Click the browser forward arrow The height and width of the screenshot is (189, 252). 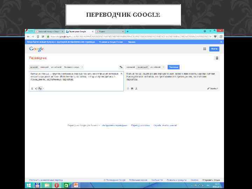33,37
